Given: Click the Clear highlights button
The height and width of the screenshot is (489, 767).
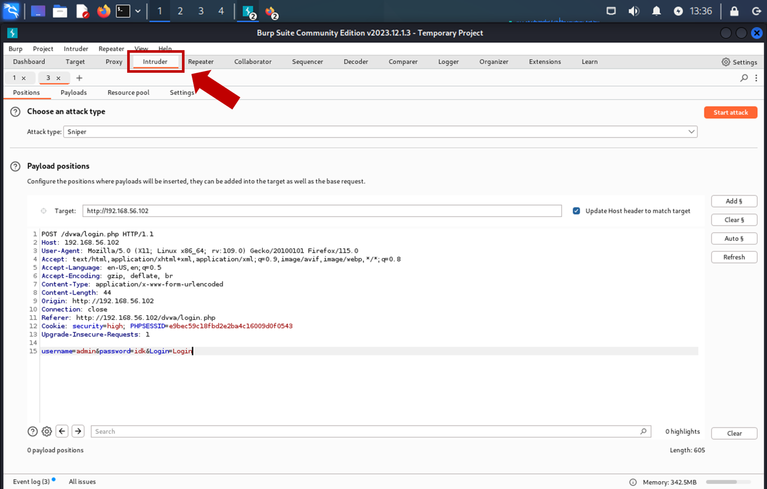Looking at the screenshot, I should coord(734,433).
